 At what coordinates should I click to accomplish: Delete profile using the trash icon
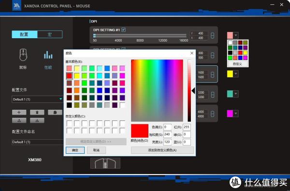(37, 112)
